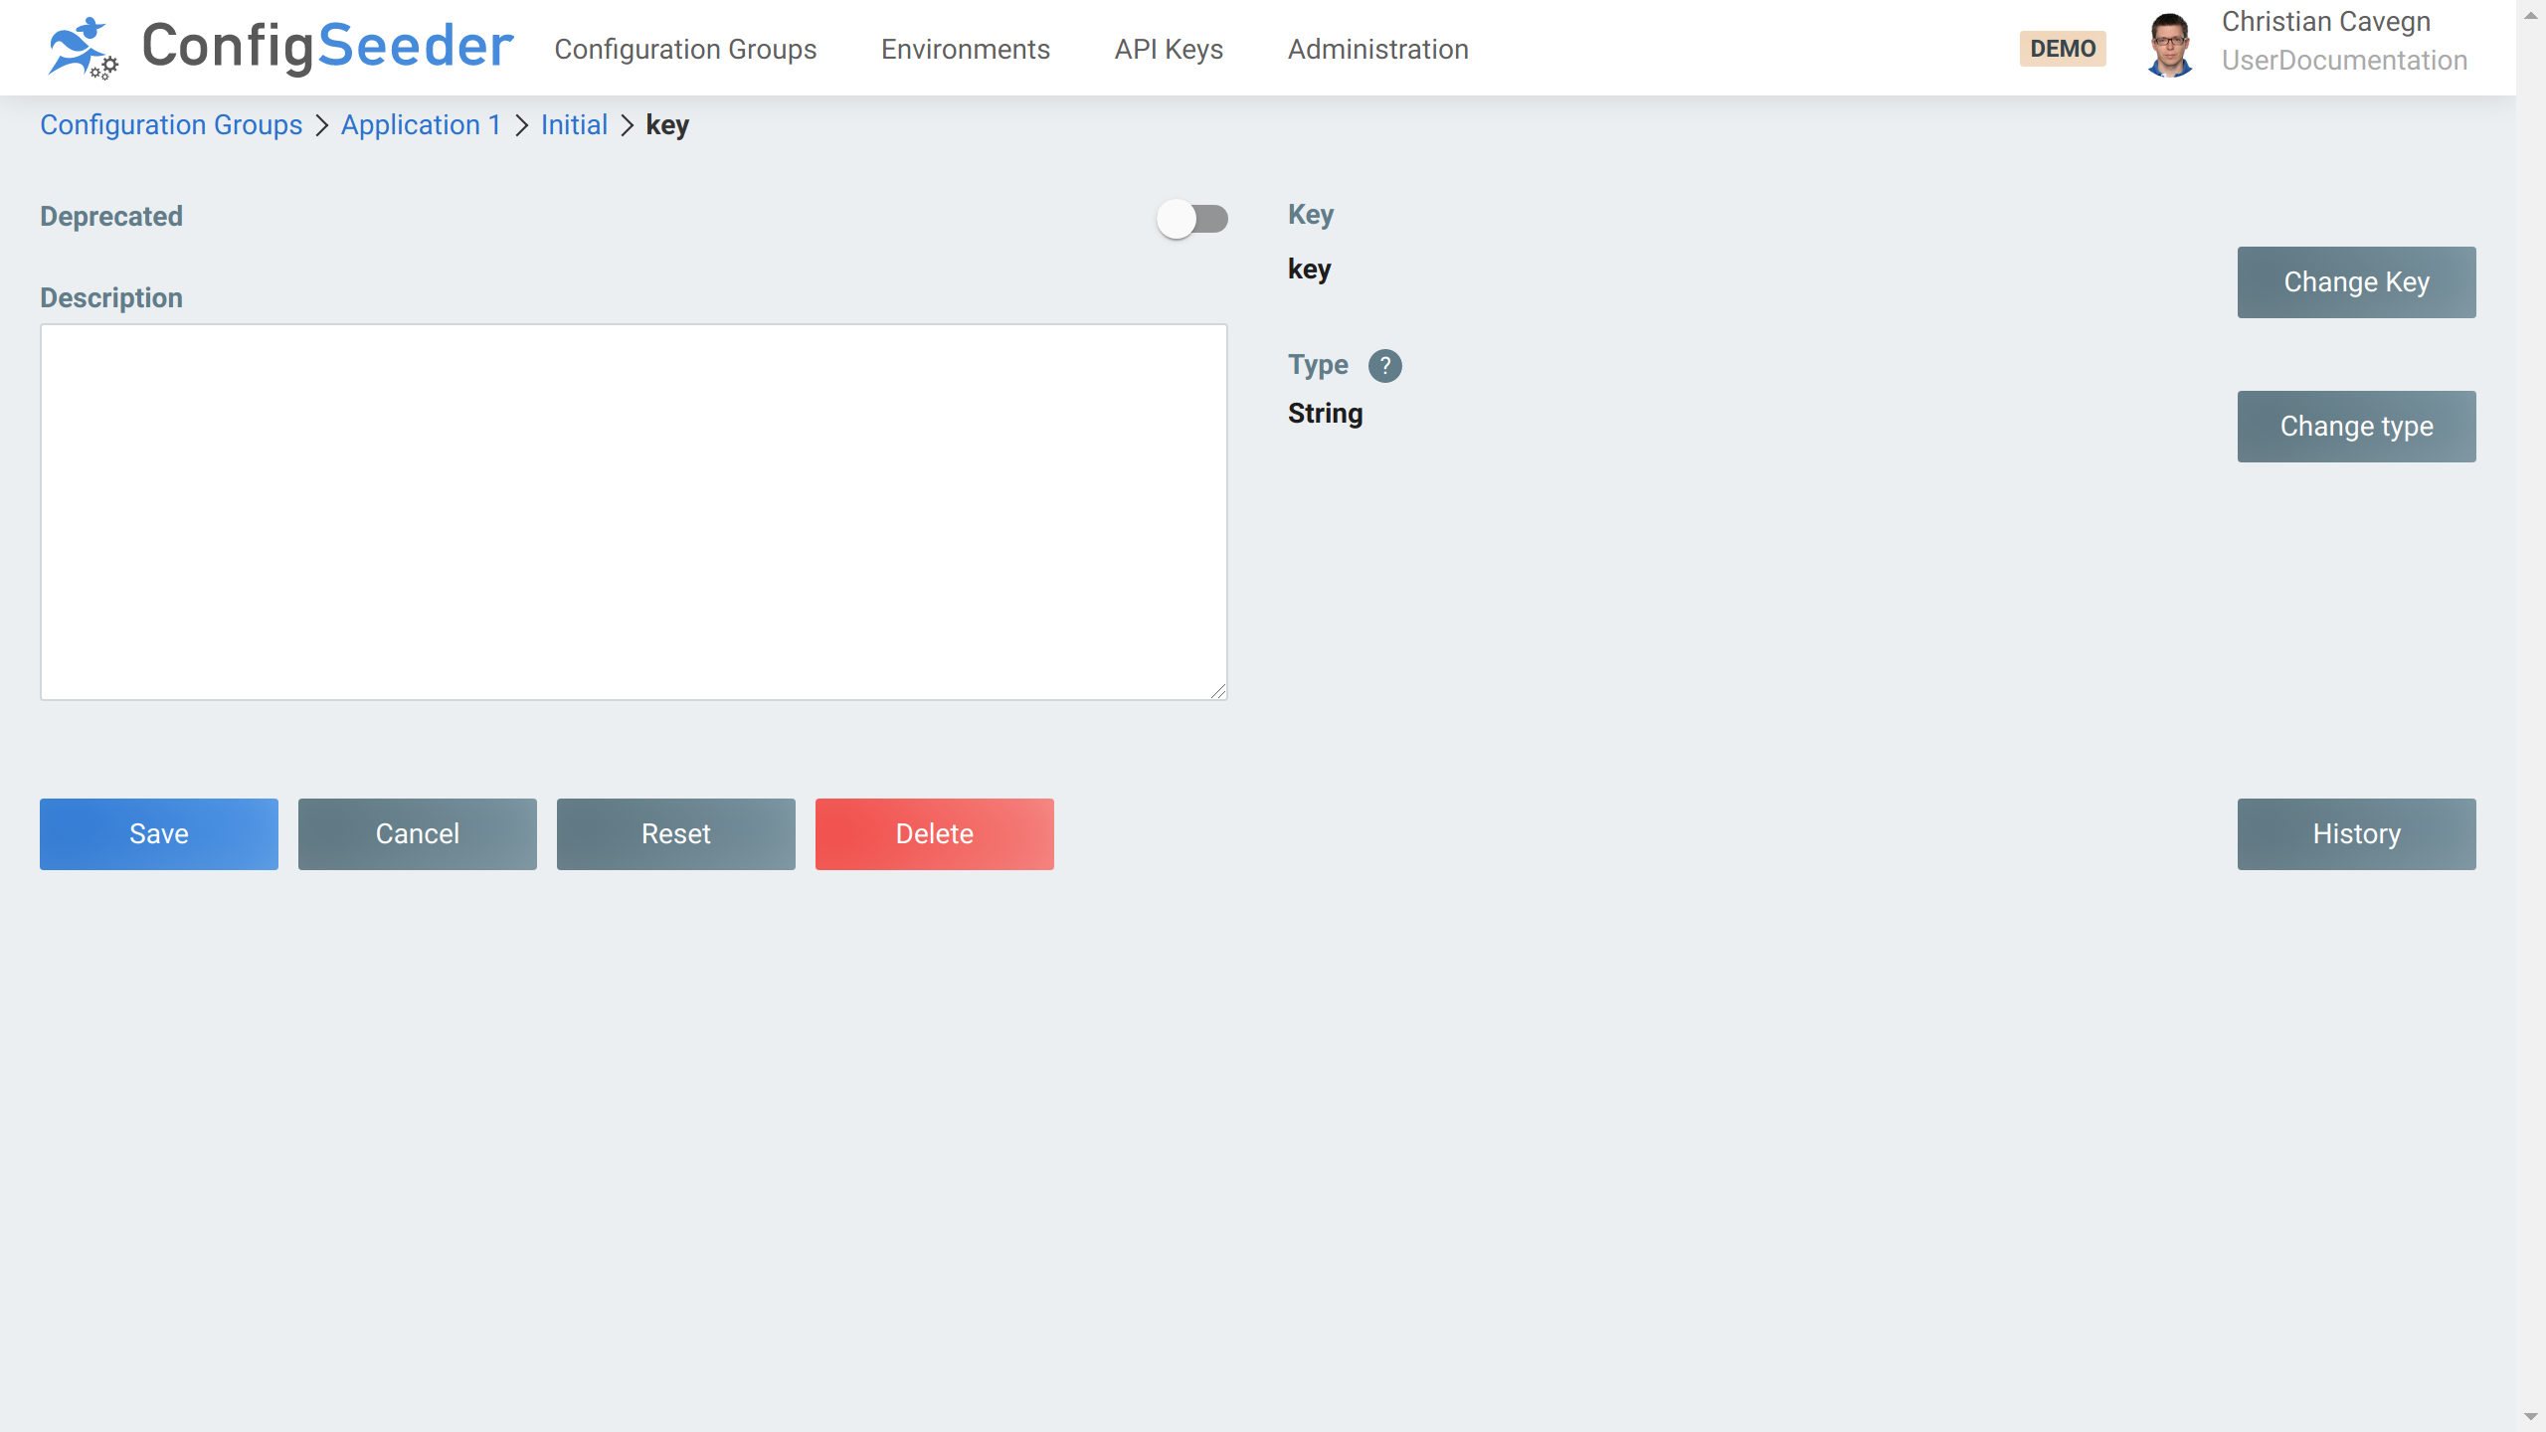Open the Administration menu
2546x1432 pixels.
[1376, 49]
